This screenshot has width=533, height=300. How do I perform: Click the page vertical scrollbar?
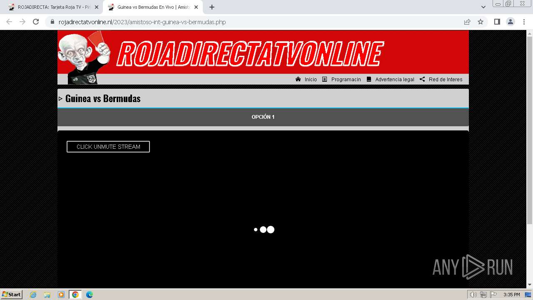pyautogui.click(x=530, y=130)
